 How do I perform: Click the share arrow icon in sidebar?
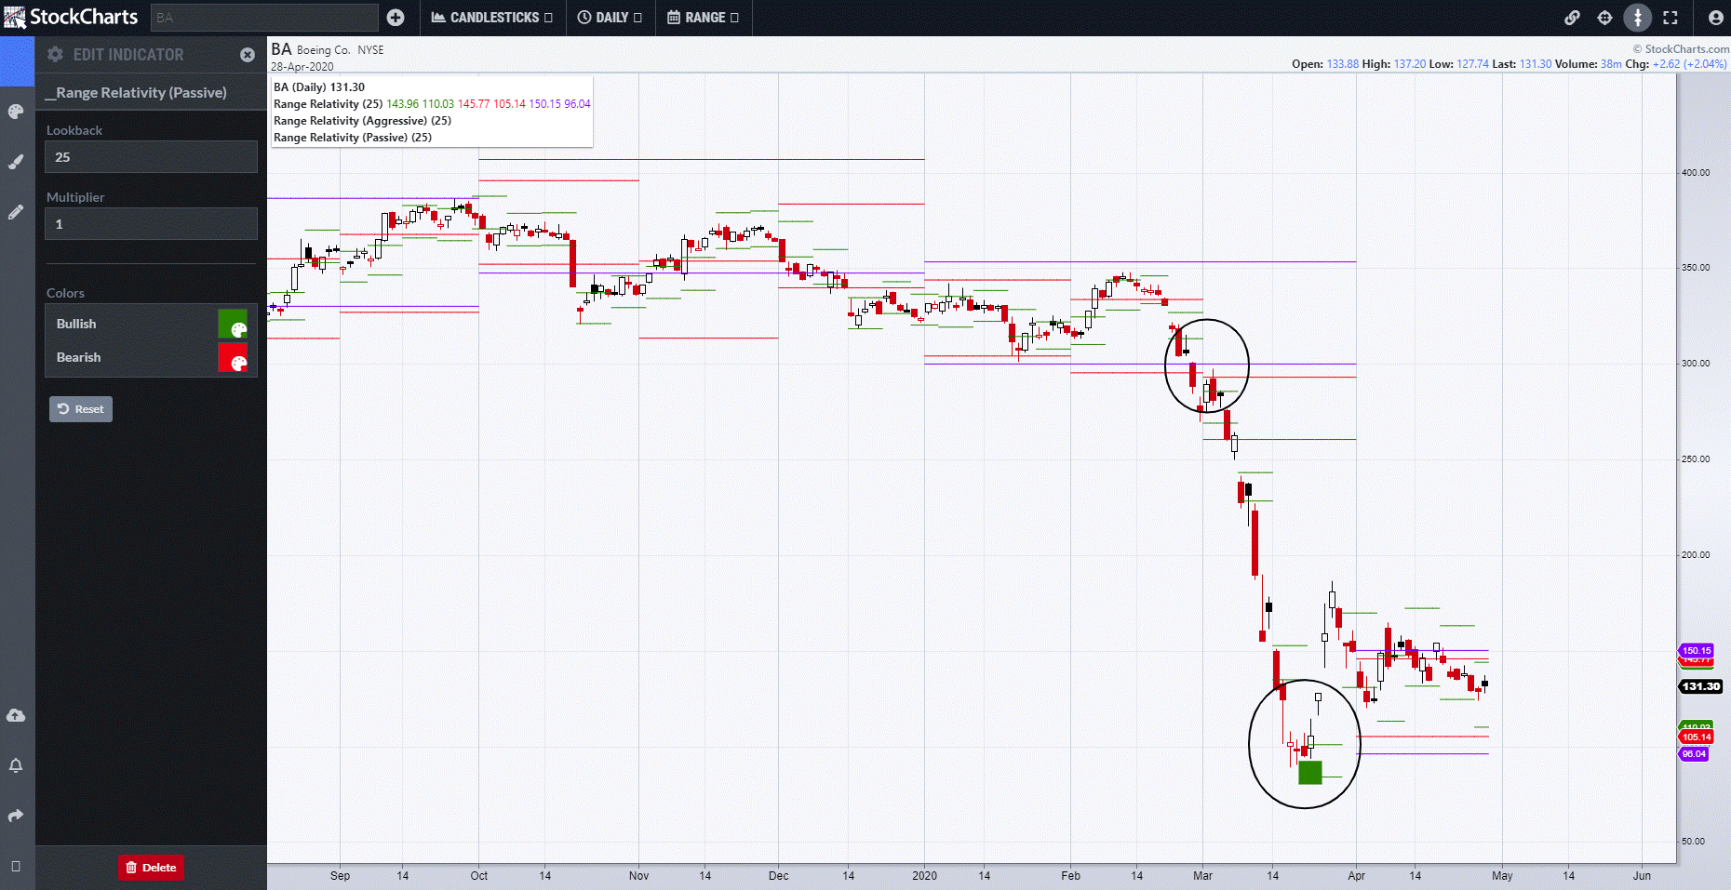(16, 816)
